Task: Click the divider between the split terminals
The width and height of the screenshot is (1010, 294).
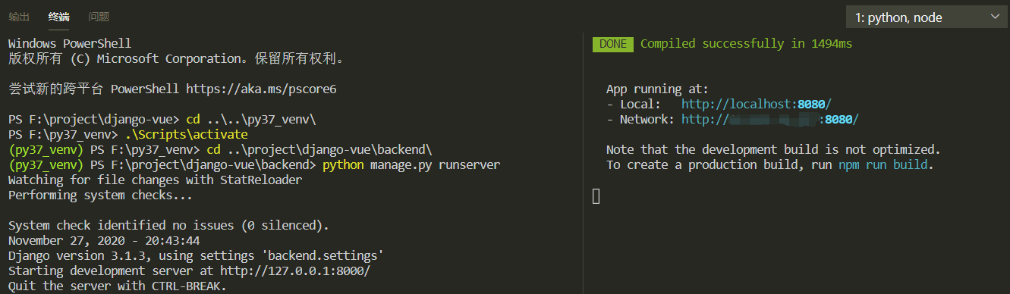Action: pyautogui.click(x=582, y=163)
